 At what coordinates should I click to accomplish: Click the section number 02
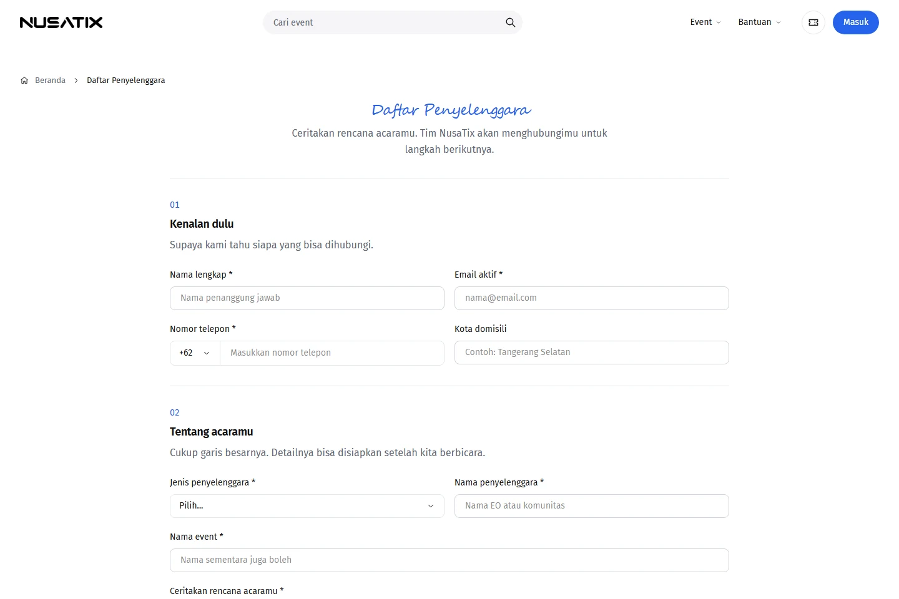(175, 412)
